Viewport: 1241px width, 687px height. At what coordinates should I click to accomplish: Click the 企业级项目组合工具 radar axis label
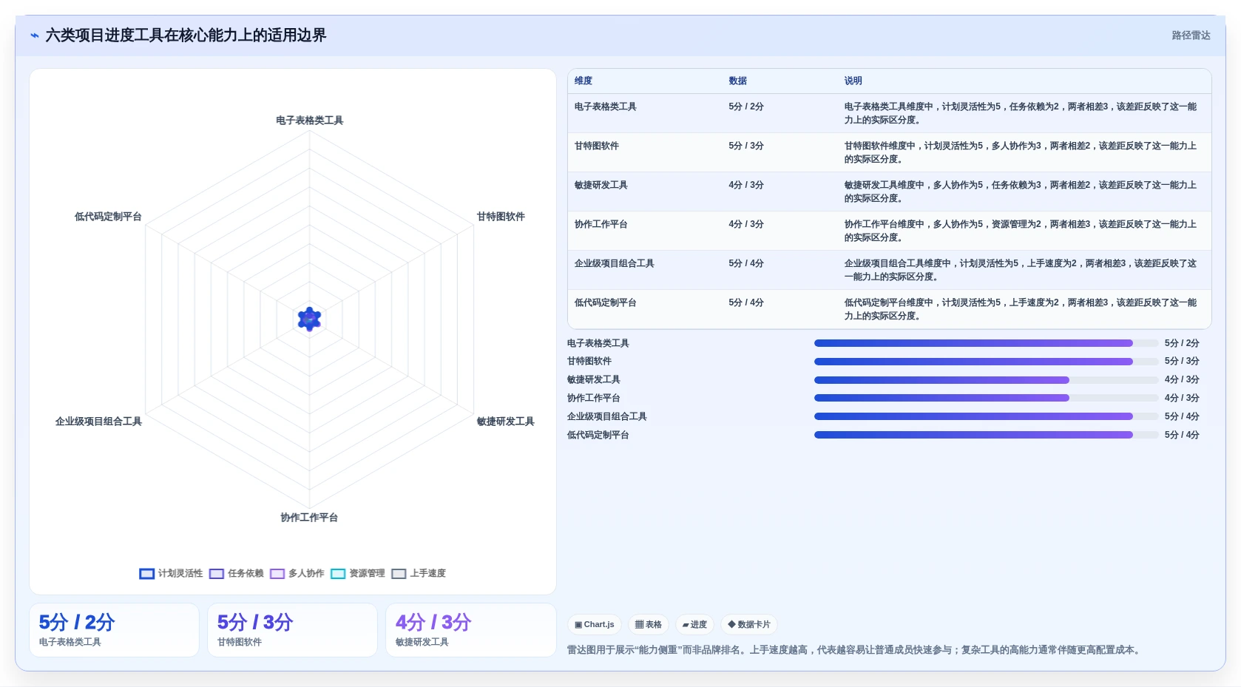coord(98,422)
